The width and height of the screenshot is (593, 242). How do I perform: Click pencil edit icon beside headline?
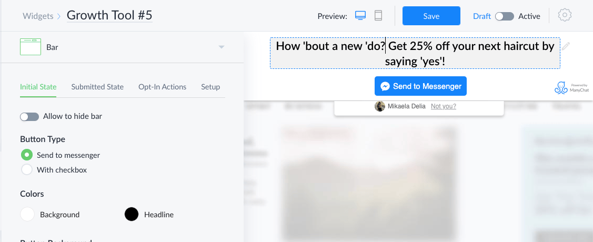566,46
